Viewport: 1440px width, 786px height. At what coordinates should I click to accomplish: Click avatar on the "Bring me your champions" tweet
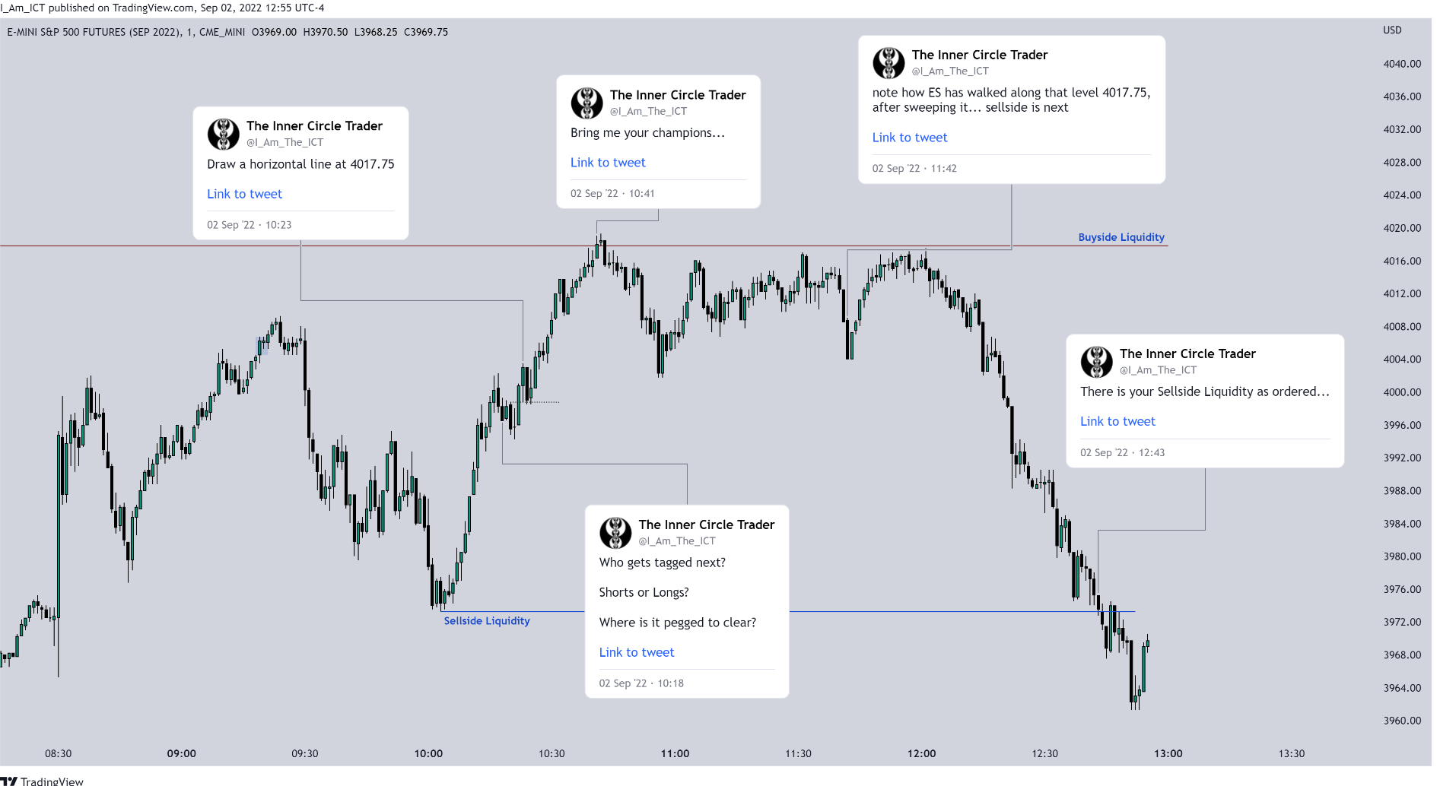coord(586,103)
